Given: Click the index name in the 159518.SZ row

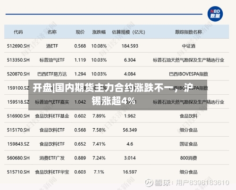Looking at the screenshot, I should click(188, 102).
